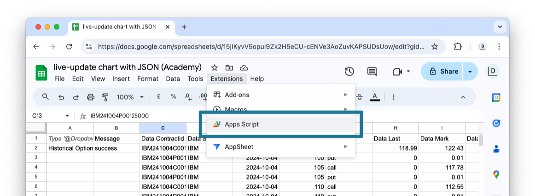Image resolution: width=535 pixels, height=196 pixels.
Task: Open Google Tasks side panel
Action: point(496,123)
